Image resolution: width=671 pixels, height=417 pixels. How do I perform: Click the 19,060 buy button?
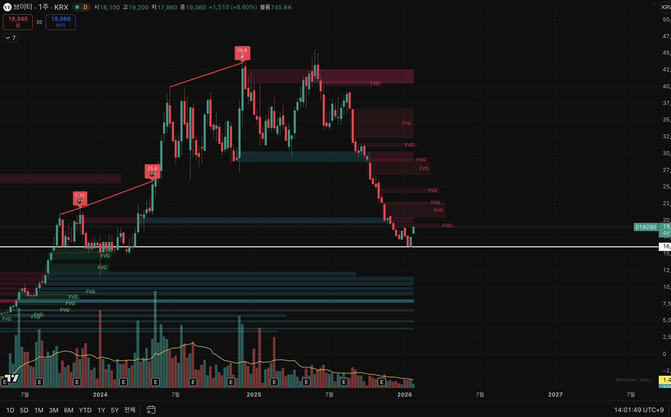(x=61, y=22)
